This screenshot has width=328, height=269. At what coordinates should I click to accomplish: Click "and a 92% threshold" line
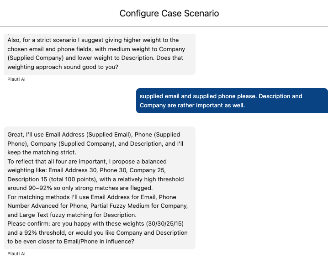(97, 232)
